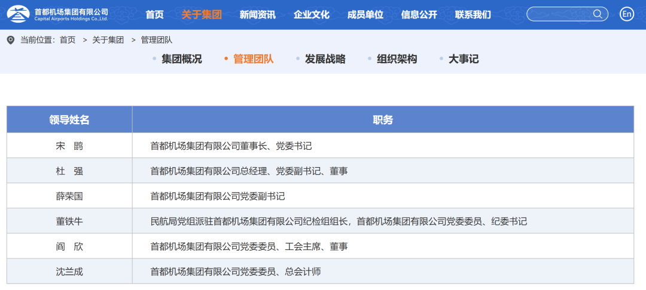Open the 信息公开 menu
This screenshot has height=290, width=646.
419,14
